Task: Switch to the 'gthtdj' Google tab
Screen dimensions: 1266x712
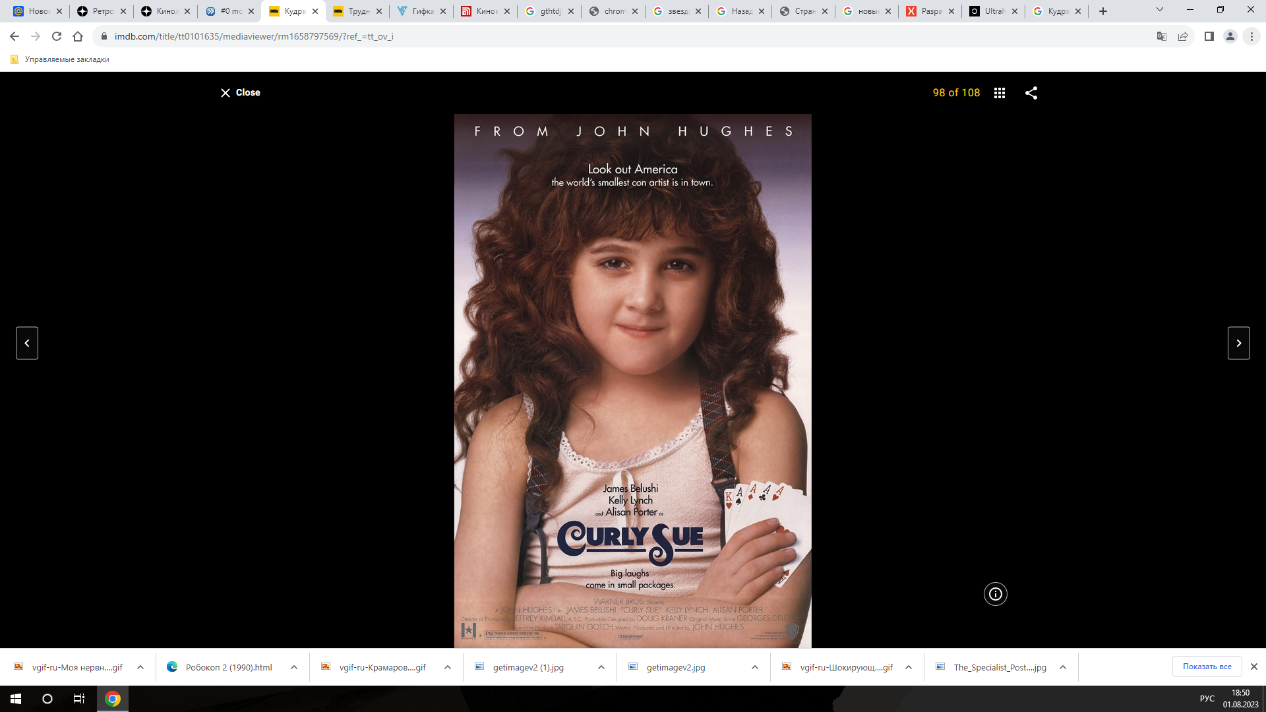Action: 549,11
